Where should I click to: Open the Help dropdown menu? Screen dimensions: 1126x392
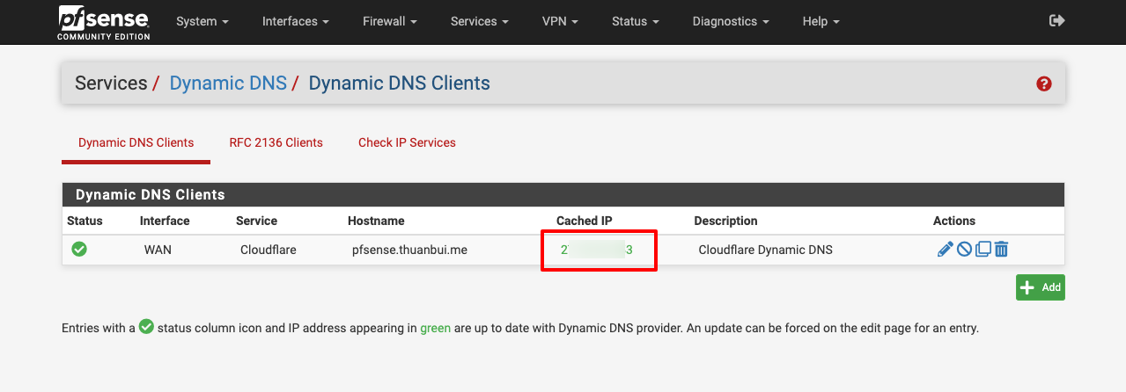click(x=821, y=21)
